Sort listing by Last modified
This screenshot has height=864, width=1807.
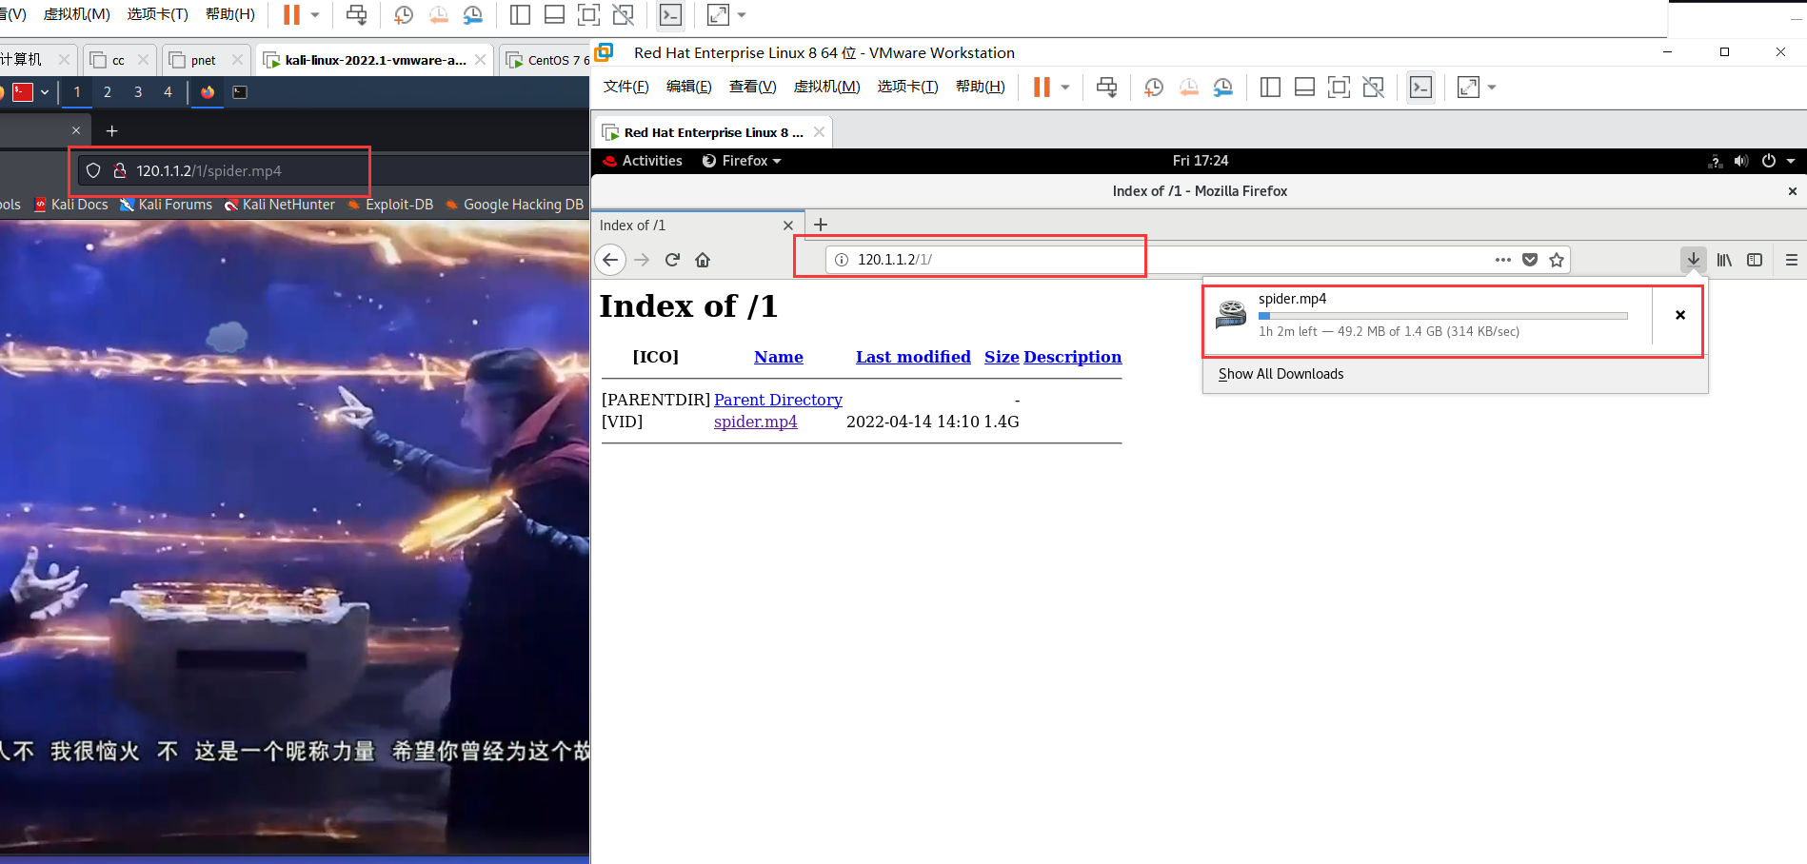tap(913, 357)
